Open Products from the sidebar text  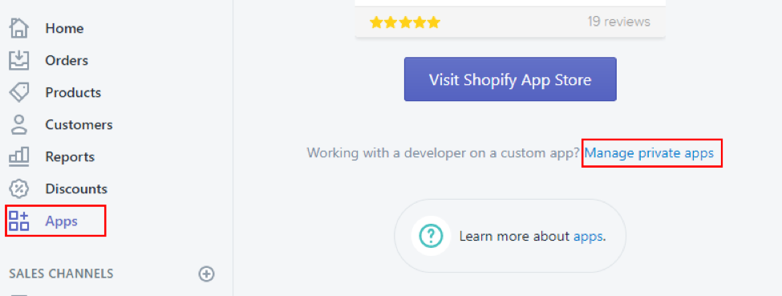click(x=73, y=93)
